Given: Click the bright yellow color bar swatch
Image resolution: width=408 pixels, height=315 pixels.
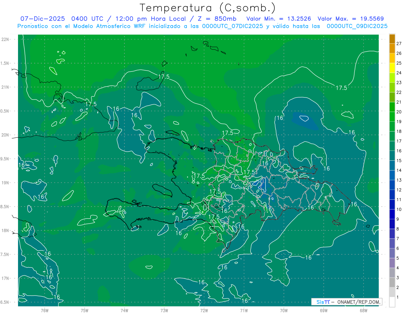Looking at the screenshot, I should 392,68.
